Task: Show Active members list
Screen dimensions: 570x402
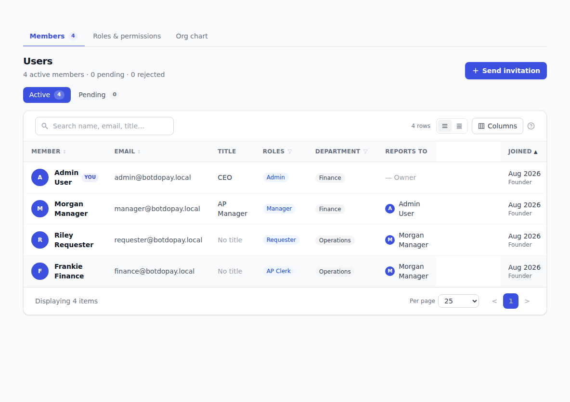Action: pyautogui.click(x=47, y=95)
